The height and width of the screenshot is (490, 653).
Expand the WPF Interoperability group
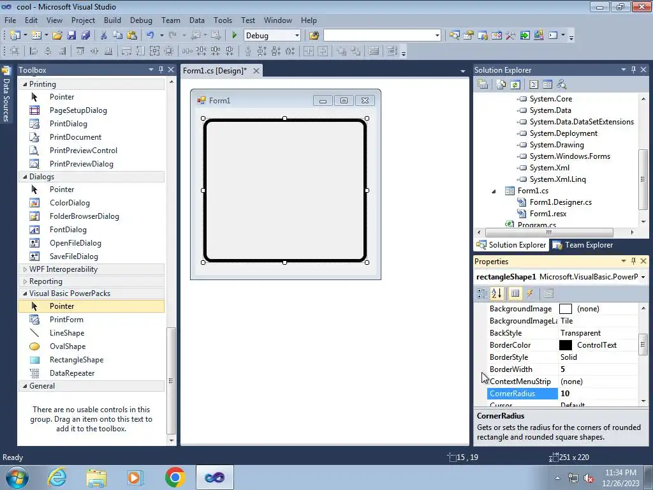coord(25,269)
